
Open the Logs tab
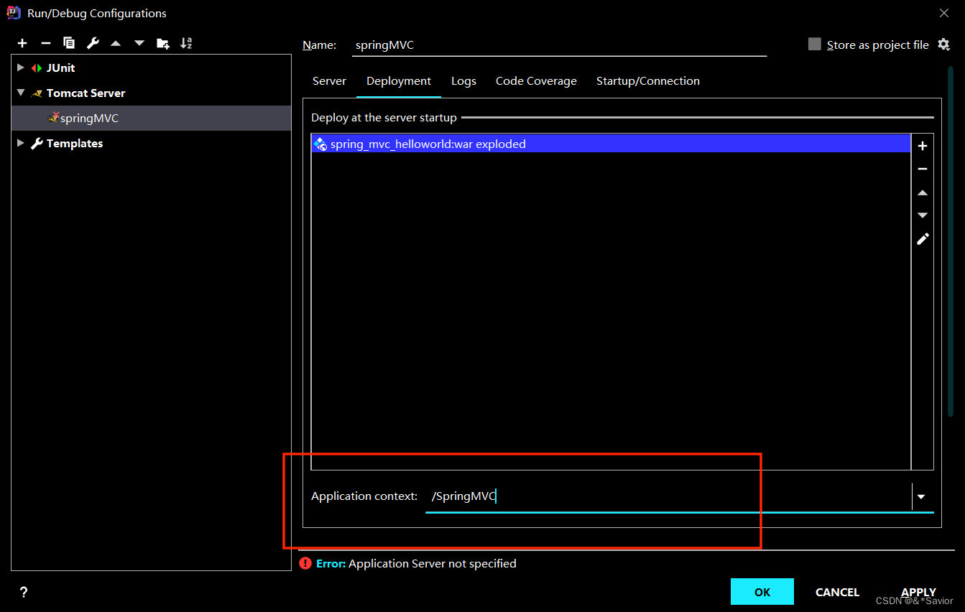point(463,81)
